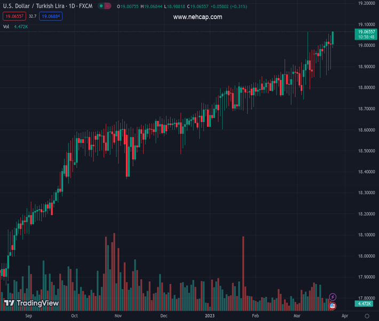379x321 pixels.
Task: Click the 4.472K volume label on the price axis
Action: coord(365,303)
